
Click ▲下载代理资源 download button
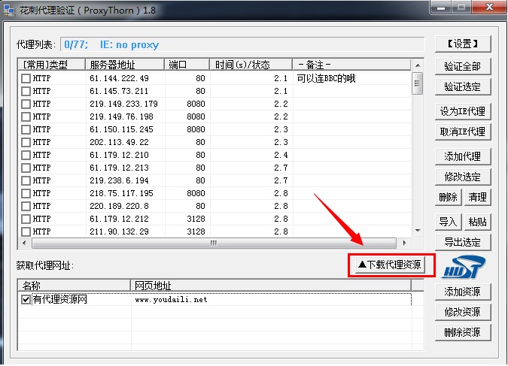tap(390, 265)
